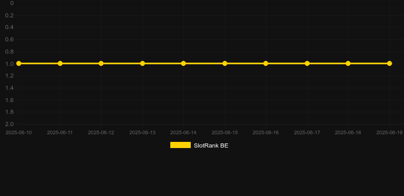Click the 0.6 y-axis label
The width and height of the screenshot is (404, 196).
coord(9,40)
